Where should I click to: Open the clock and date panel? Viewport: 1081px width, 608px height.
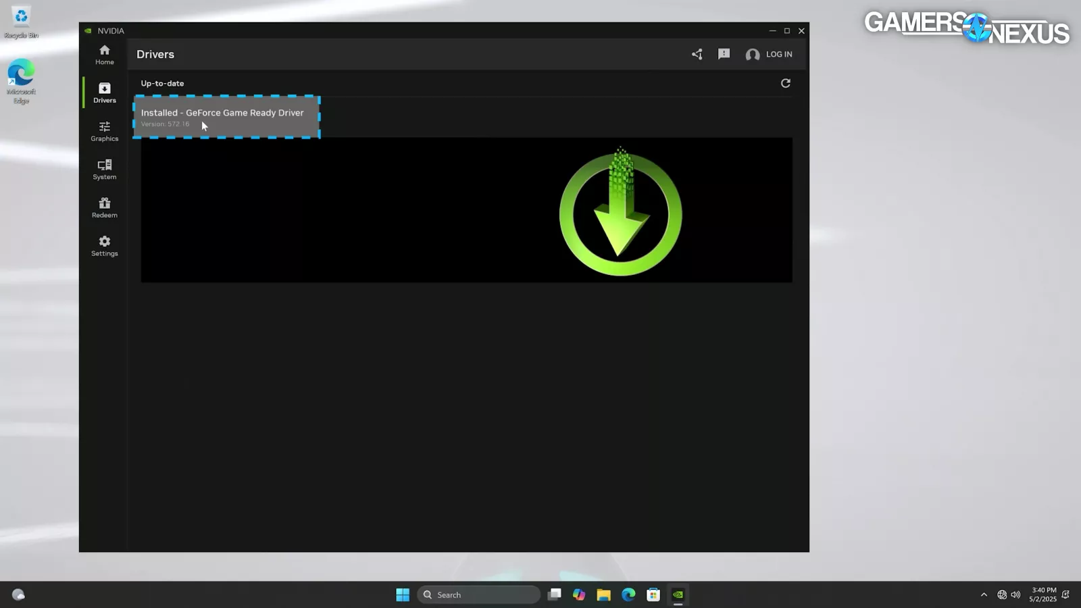[x=1042, y=594]
